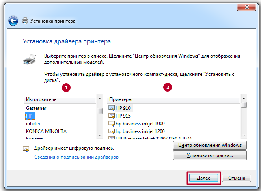Click the printers list scrollbar thumb

[x=244, y=105]
